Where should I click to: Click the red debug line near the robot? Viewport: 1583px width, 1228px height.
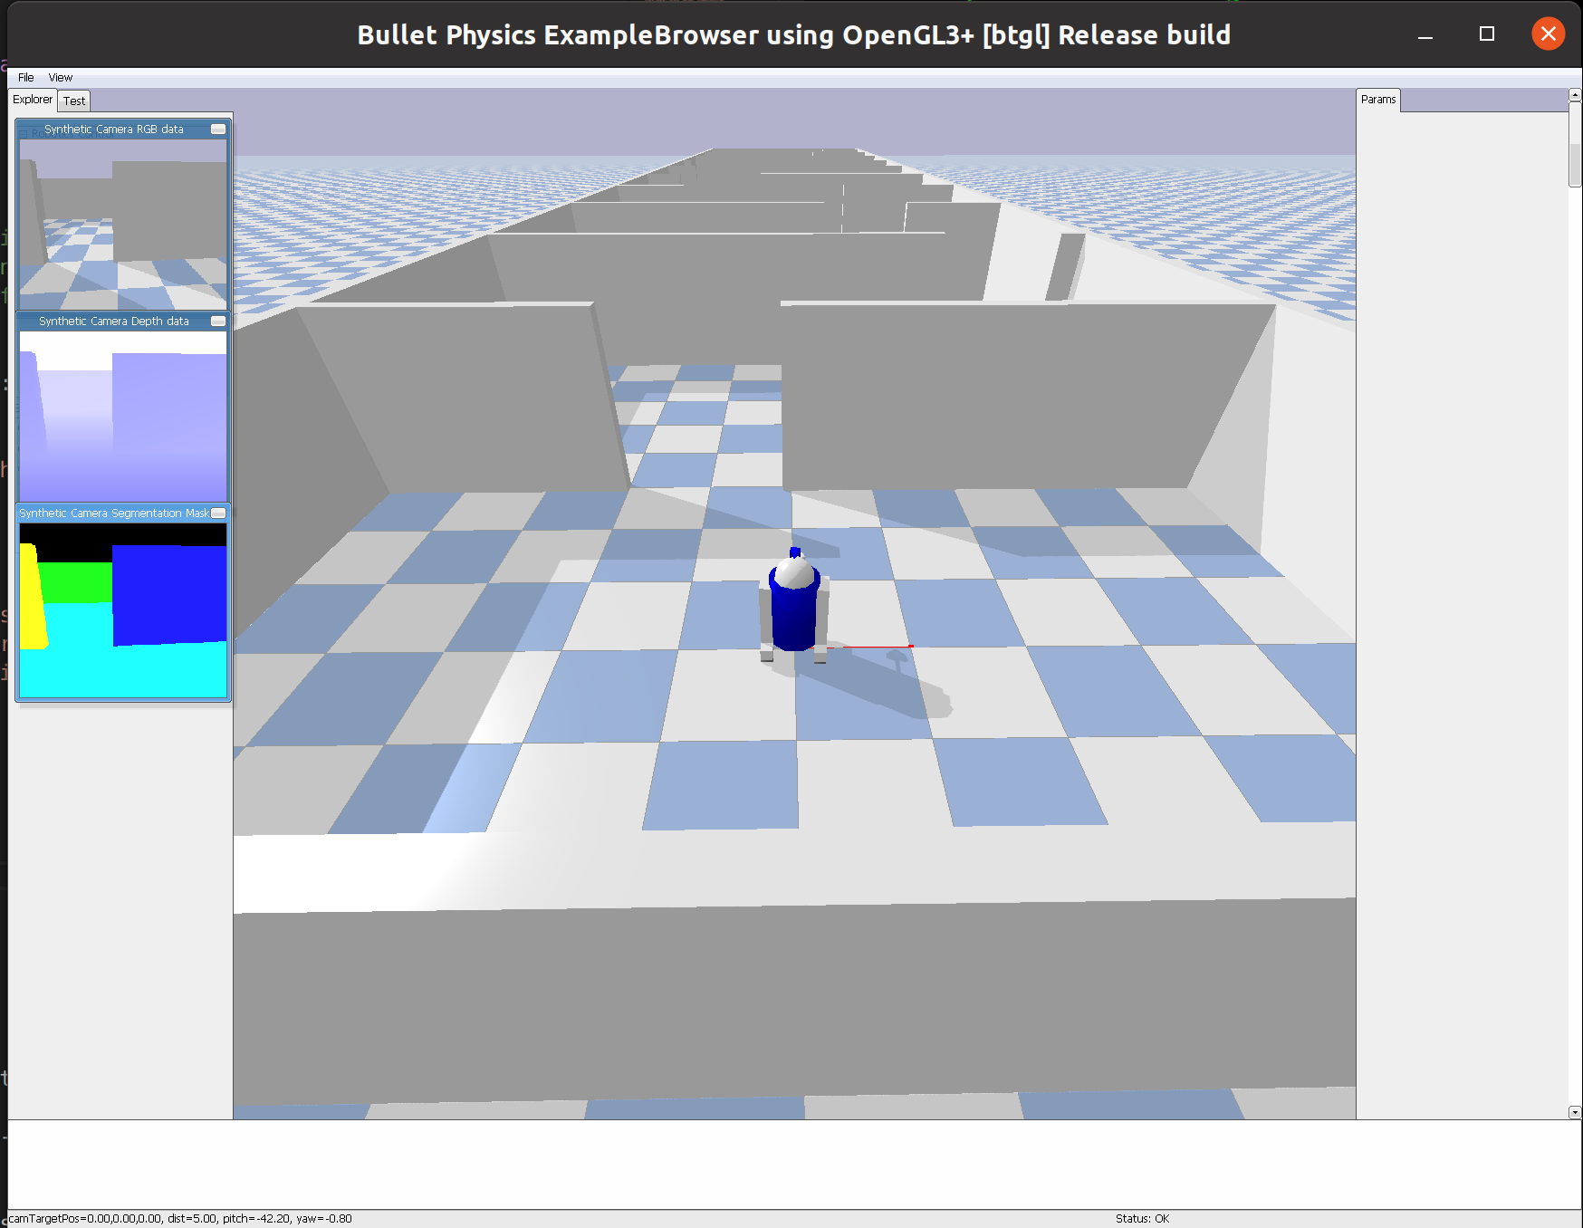point(878,647)
